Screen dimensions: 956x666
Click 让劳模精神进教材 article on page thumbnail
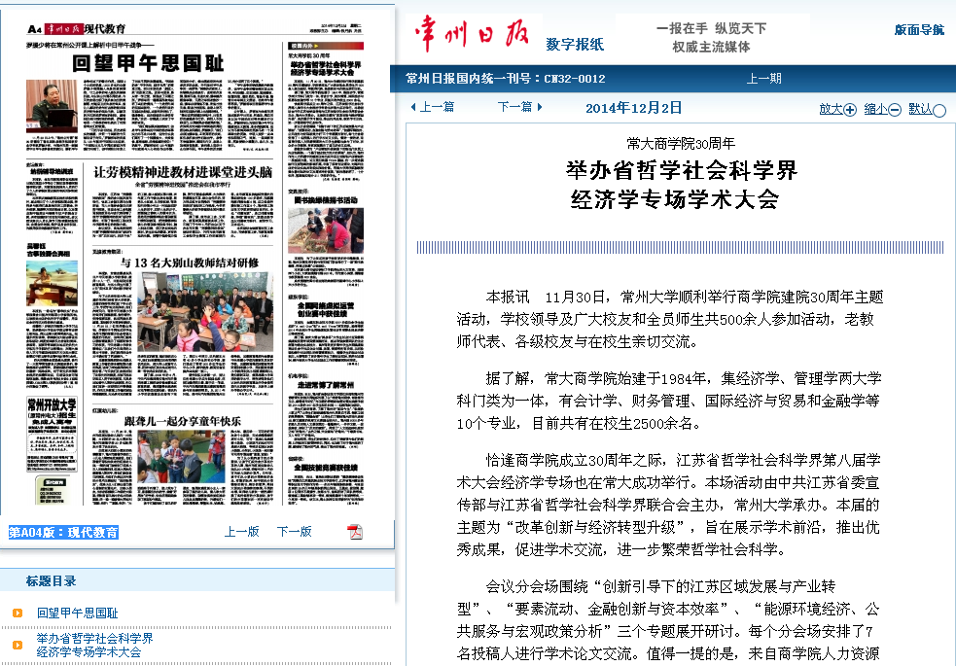pyautogui.click(x=182, y=172)
